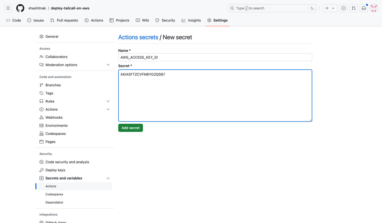Go back to Actions secrets link

tap(138, 37)
